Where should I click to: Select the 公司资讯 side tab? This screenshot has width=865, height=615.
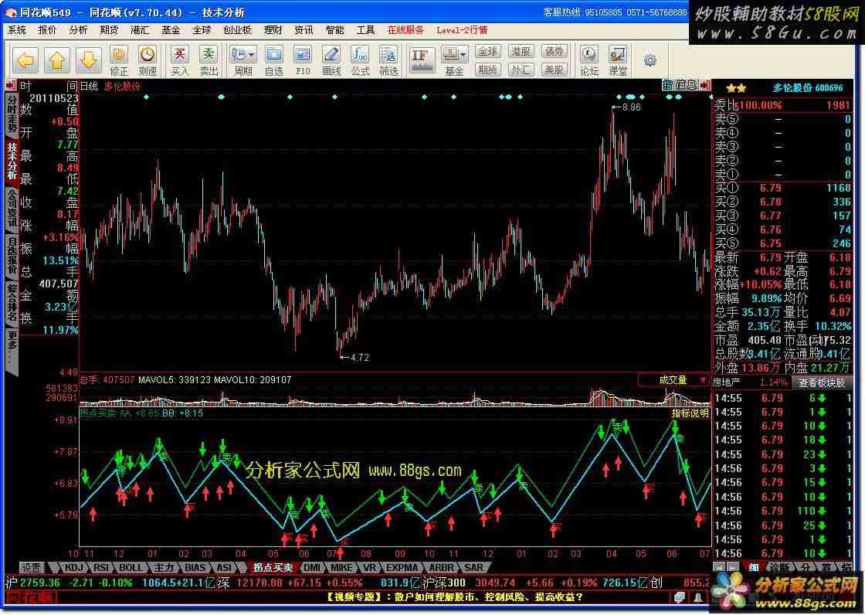click(12, 208)
